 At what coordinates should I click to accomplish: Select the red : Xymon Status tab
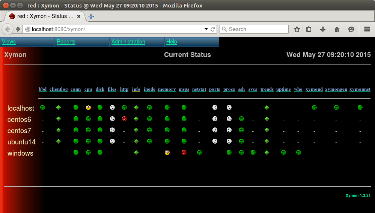pyautogui.click(x=45, y=16)
